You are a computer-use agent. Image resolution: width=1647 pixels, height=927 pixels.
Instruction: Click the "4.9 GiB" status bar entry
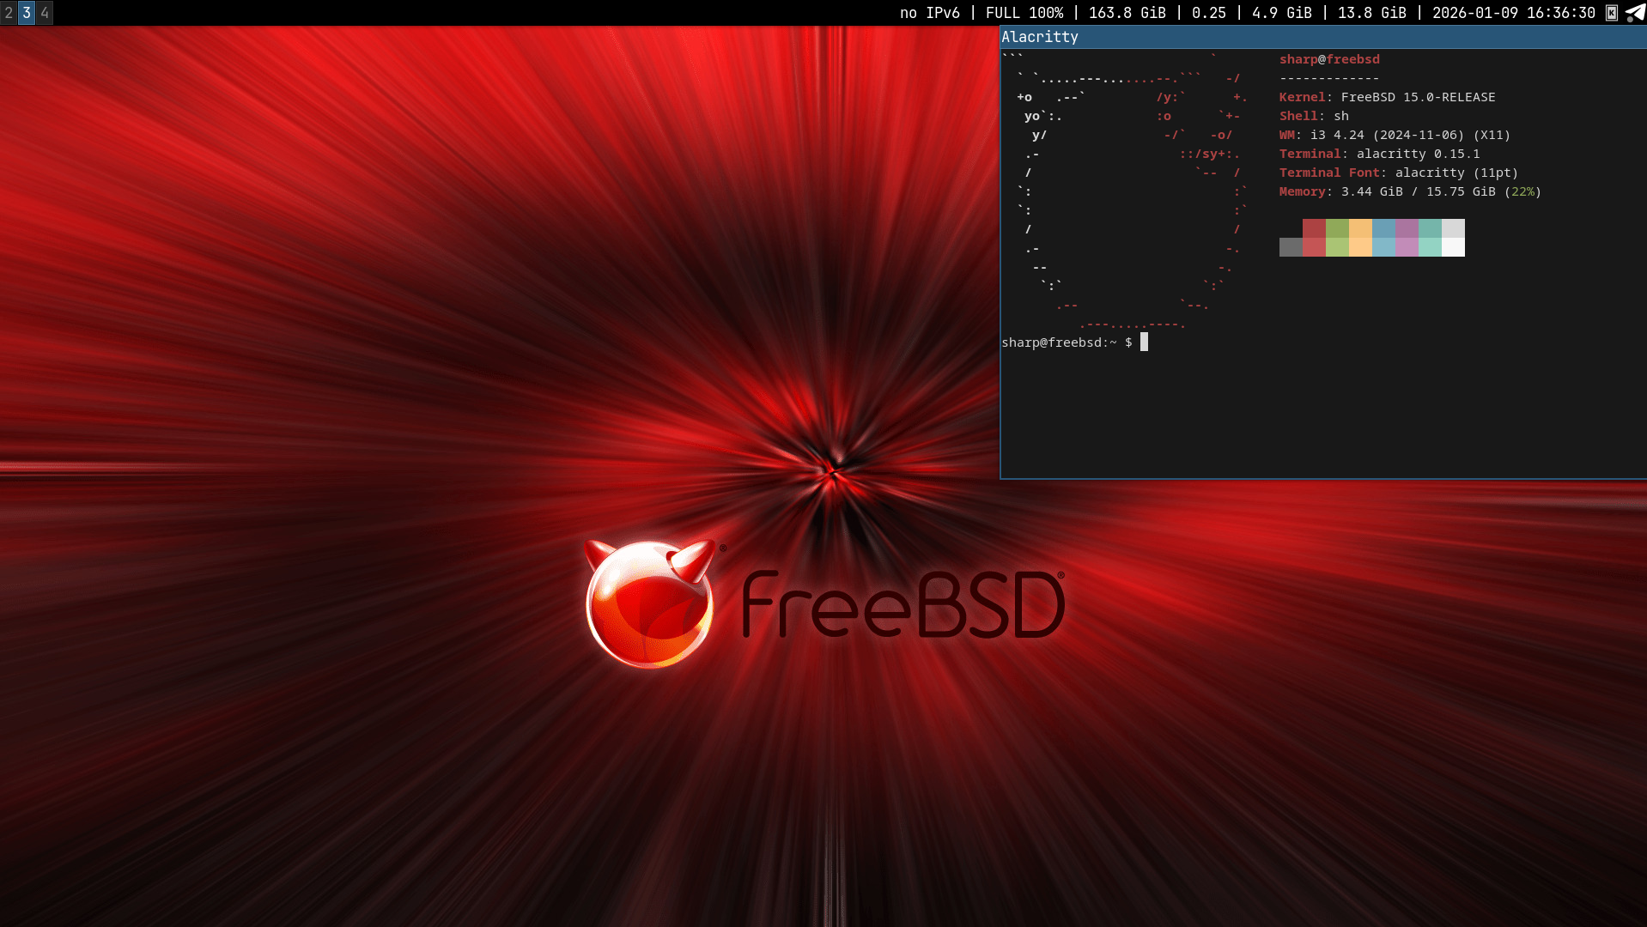1282,13
